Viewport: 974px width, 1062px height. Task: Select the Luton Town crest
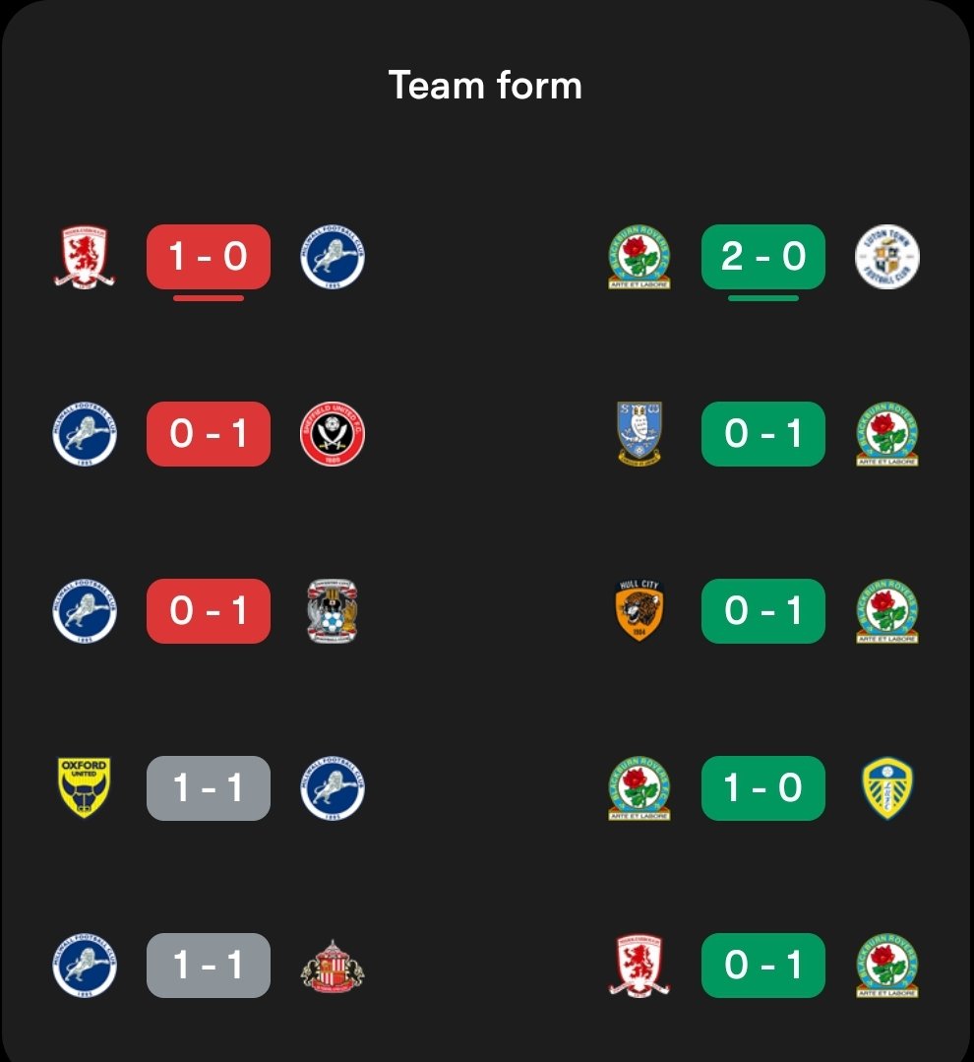pyautogui.click(x=887, y=257)
